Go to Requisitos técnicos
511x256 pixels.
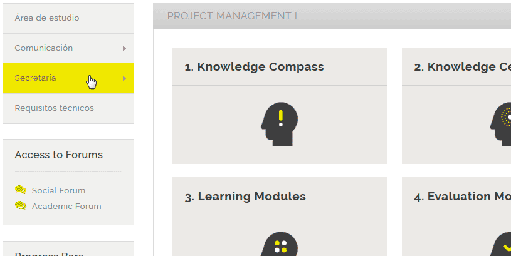pos(55,108)
